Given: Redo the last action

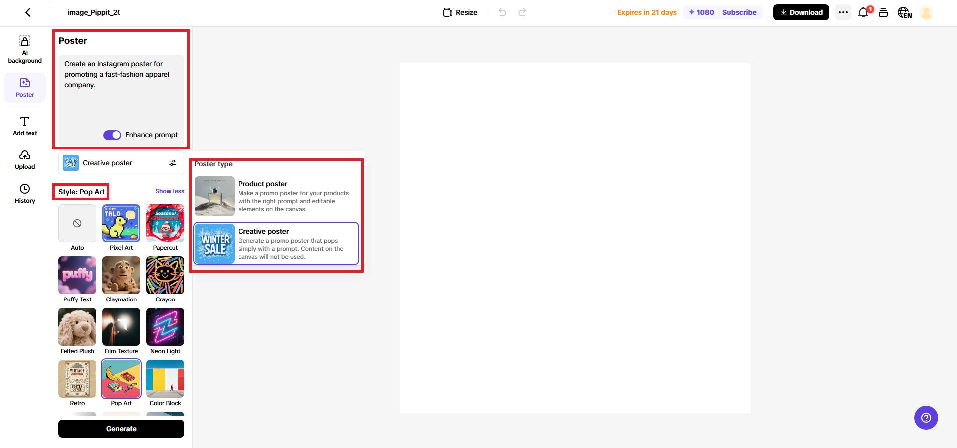Looking at the screenshot, I should (522, 12).
